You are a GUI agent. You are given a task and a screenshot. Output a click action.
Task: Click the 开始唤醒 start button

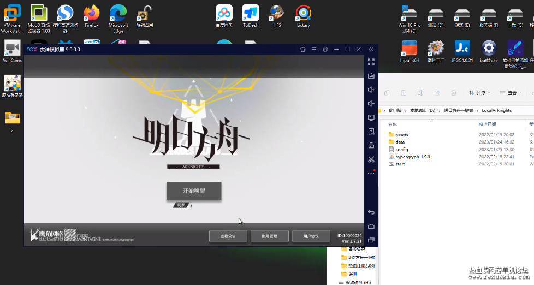pos(194,191)
